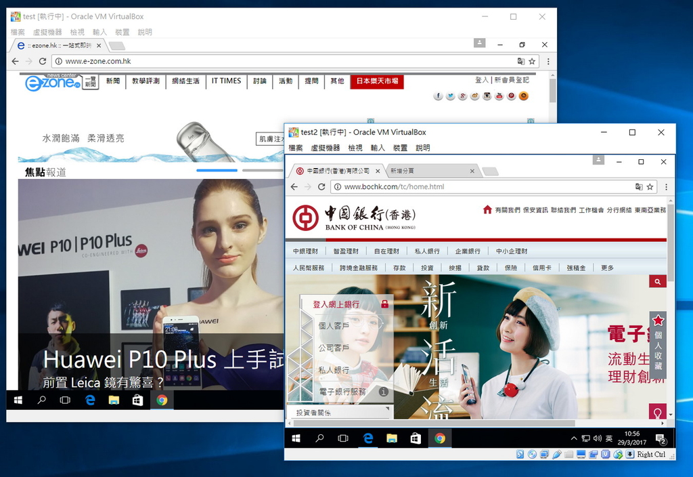Click the www.bochk.com address bar
The width and height of the screenshot is (693, 477).
coord(494,187)
